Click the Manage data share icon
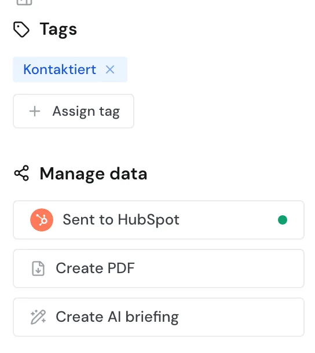The height and width of the screenshot is (353, 315). (x=21, y=173)
